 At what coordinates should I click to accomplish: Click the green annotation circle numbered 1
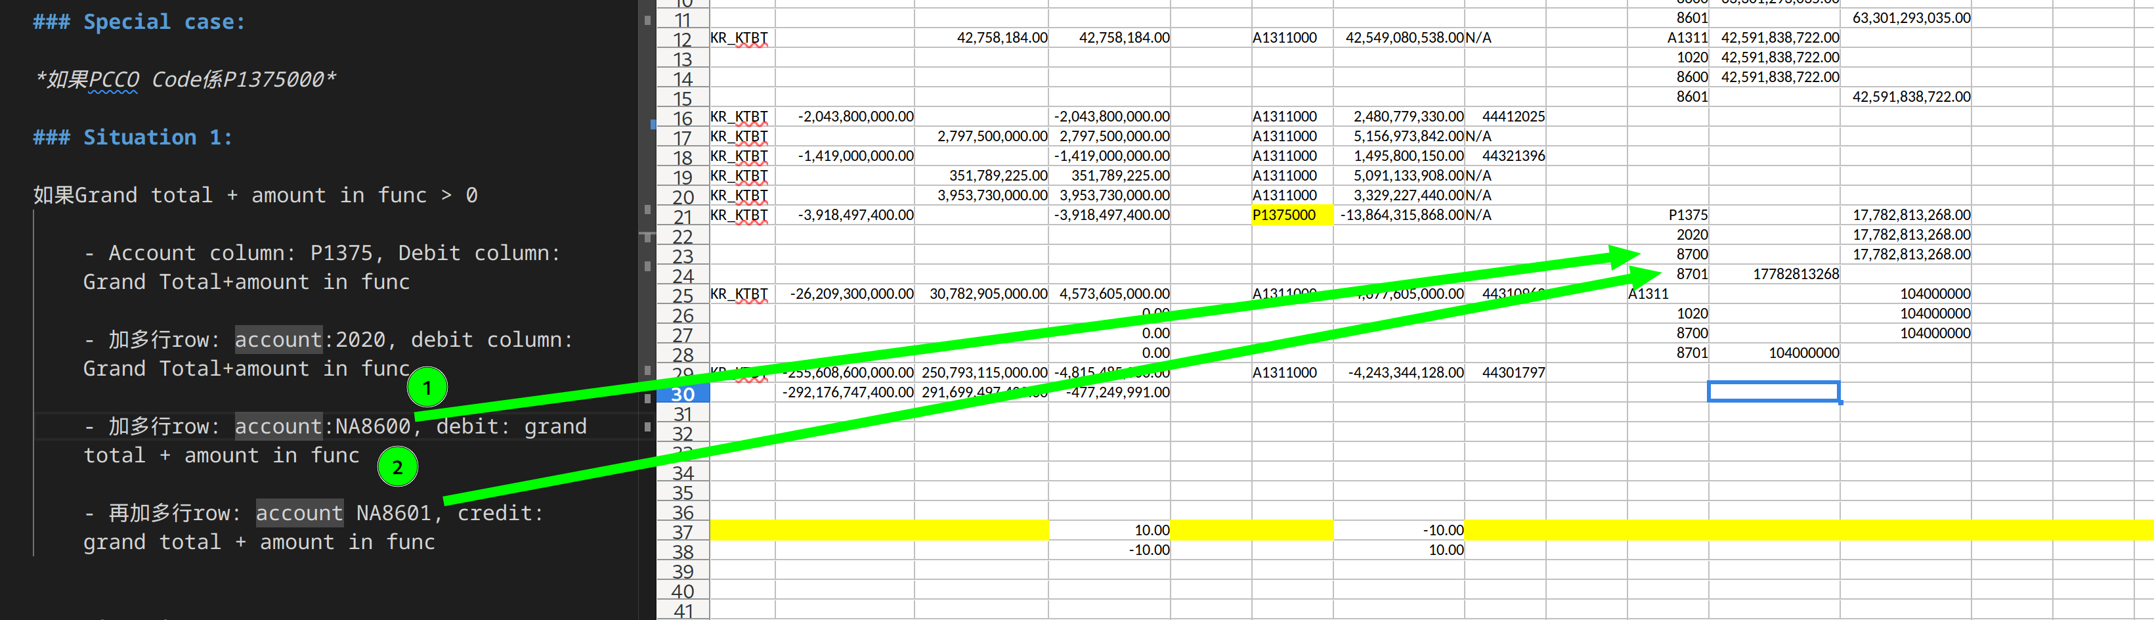(x=427, y=387)
